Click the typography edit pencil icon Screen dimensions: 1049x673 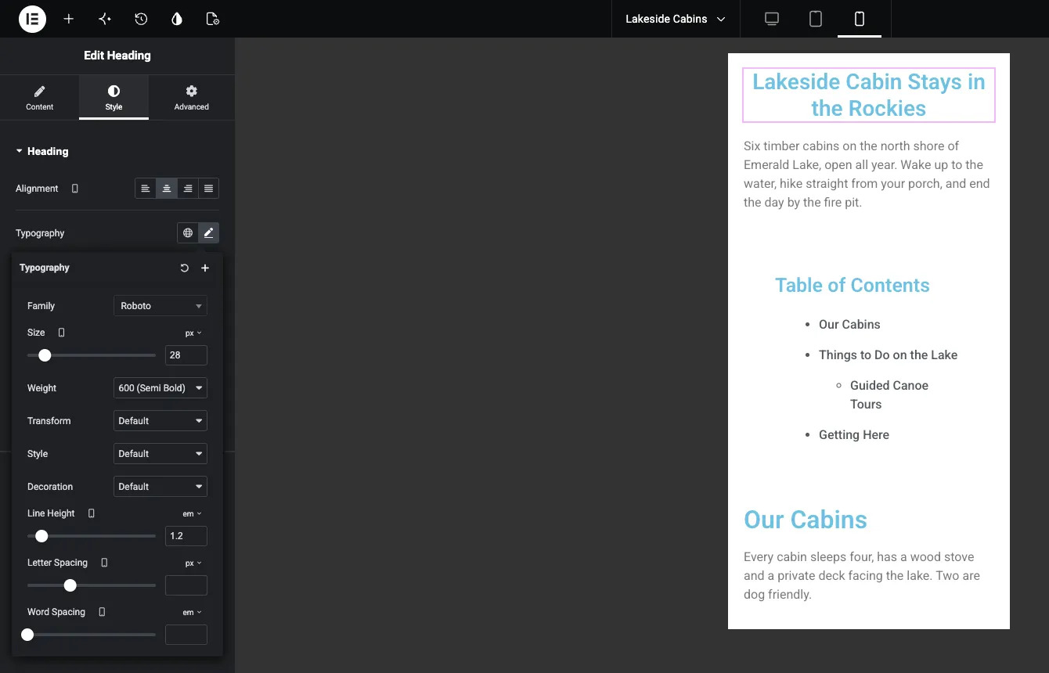209,233
